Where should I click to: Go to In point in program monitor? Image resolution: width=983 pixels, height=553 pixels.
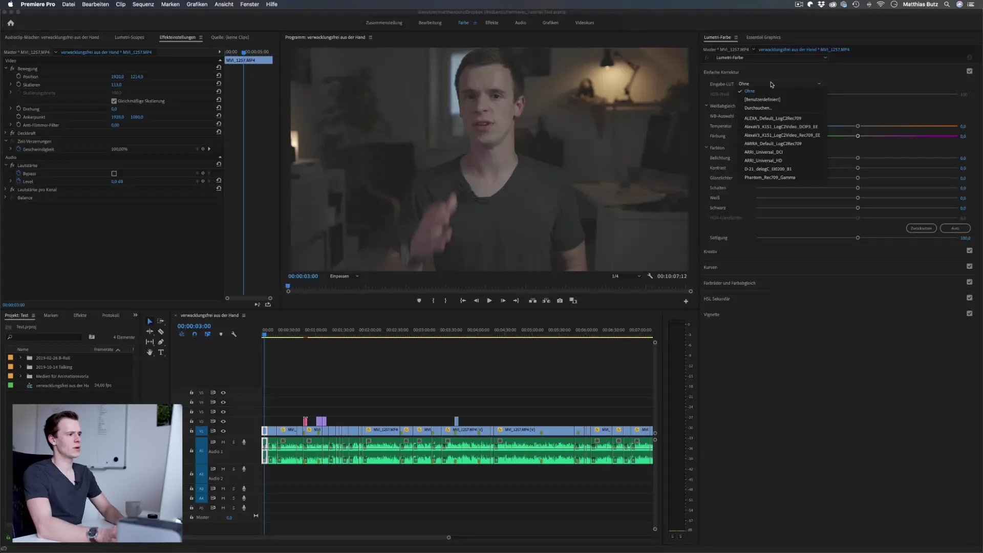pos(463,301)
